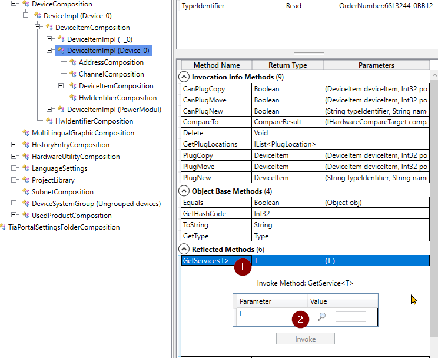Expand the DeviceItemImpl (PowerModul) node
Screen dimensions: 438x358
pos(49,109)
